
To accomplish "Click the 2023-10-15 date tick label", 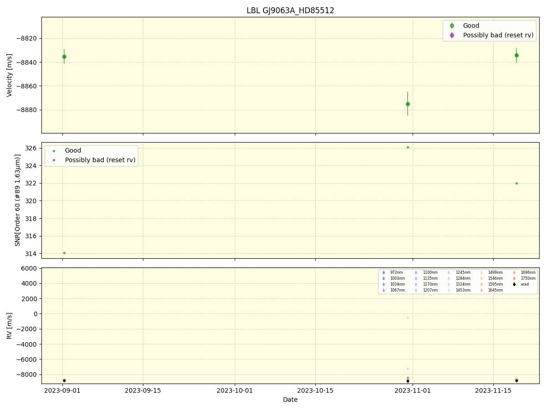I will pos(315,390).
